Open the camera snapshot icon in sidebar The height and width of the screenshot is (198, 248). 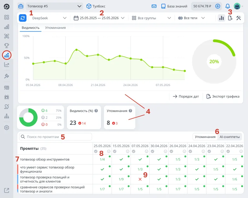(x=7, y=36)
